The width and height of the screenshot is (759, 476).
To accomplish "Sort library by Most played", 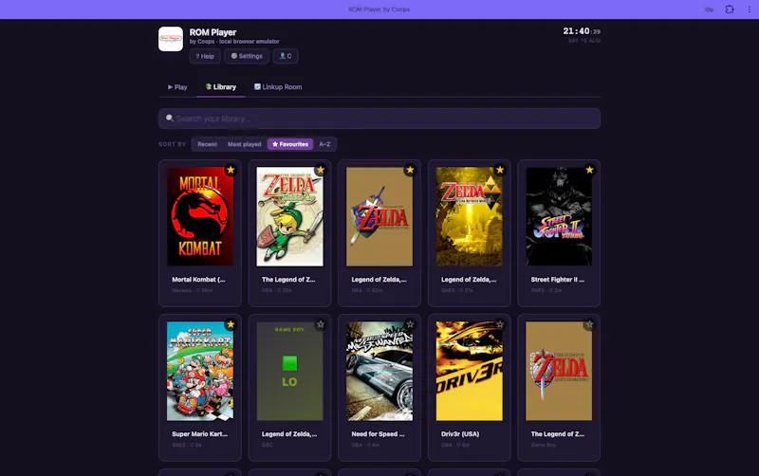I will click(x=245, y=144).
